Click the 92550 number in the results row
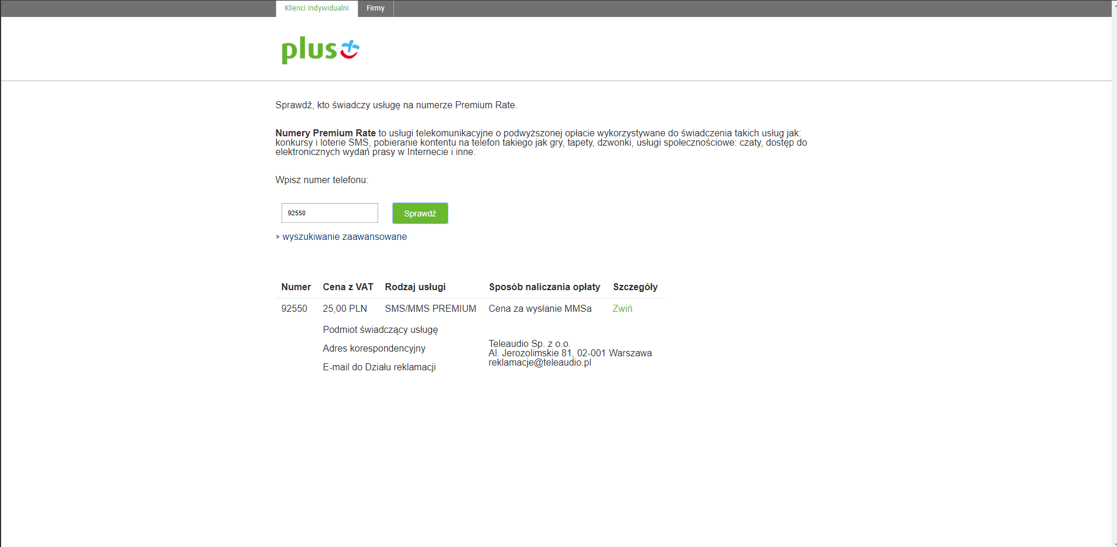Screen dimensions: 1117x547 point(294,309)
